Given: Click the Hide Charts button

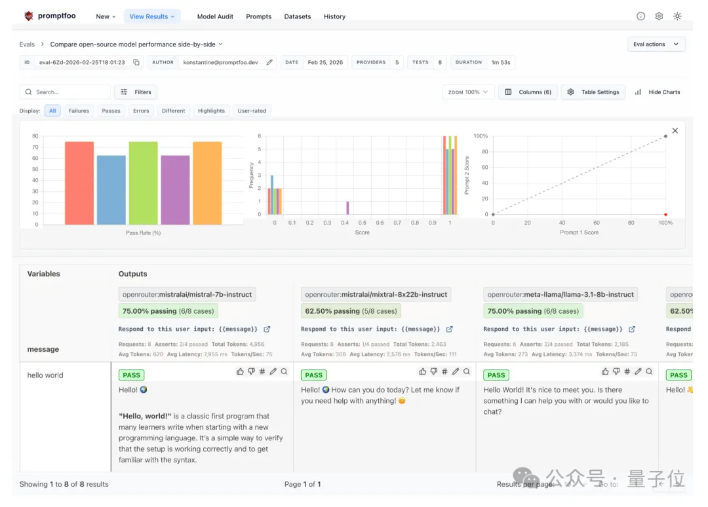Looking at the screenshot, I should pyautogui.click(x=658, y=92).
